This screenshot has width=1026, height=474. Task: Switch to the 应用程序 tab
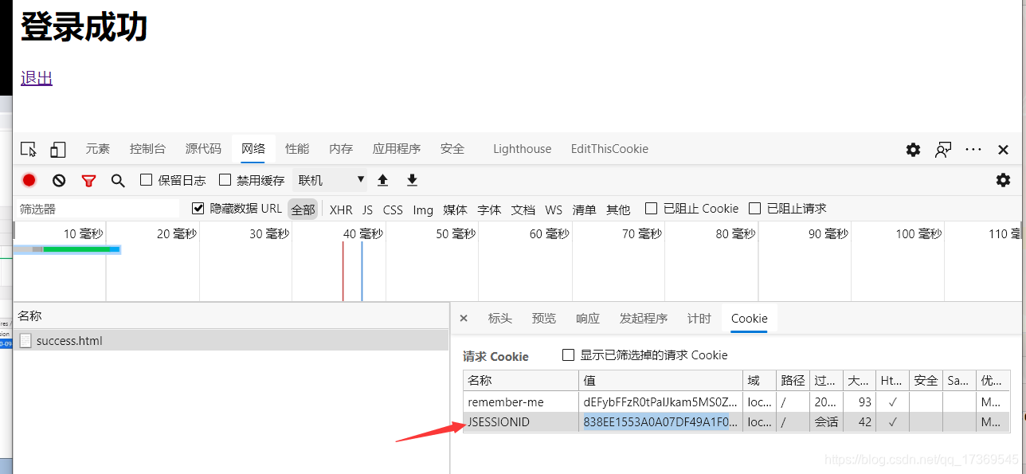pos(397,149)
